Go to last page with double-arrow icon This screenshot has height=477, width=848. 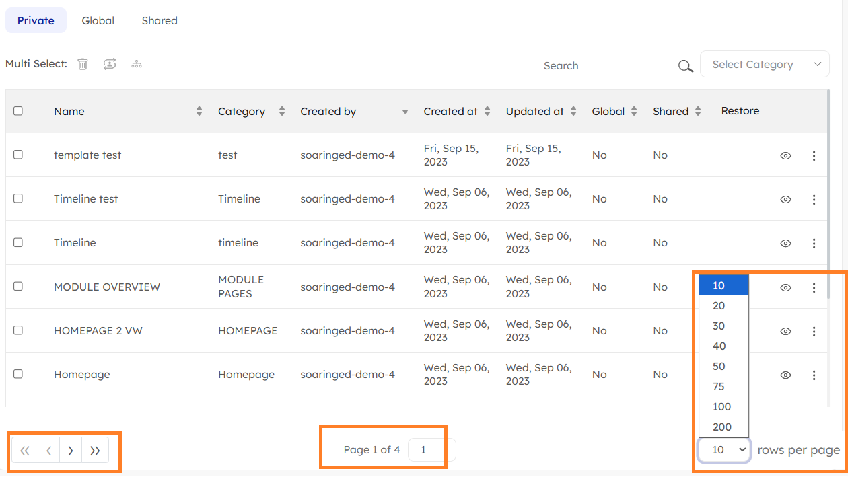[x=95, y=451]
